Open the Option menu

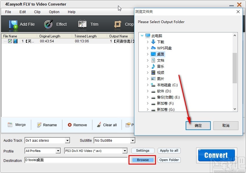pyautogui.click(x=54, y=12)
